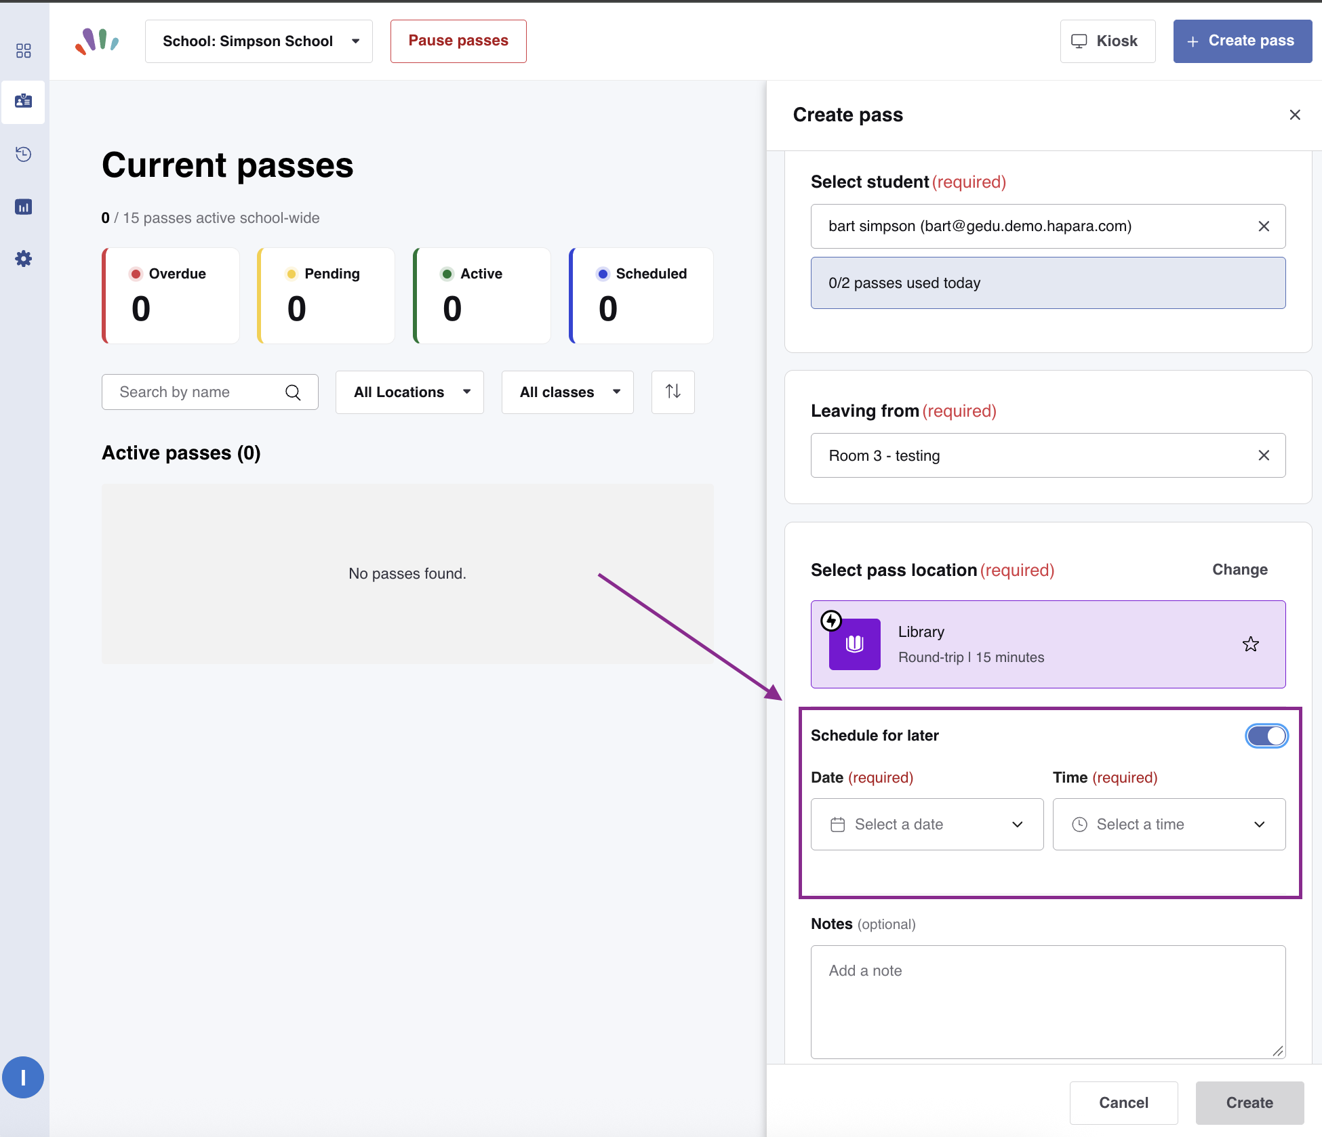Clear the Room 3 - testing selection
Image resolution: width=1322 pixels, height=1137 pixels.
[1264, 455]
